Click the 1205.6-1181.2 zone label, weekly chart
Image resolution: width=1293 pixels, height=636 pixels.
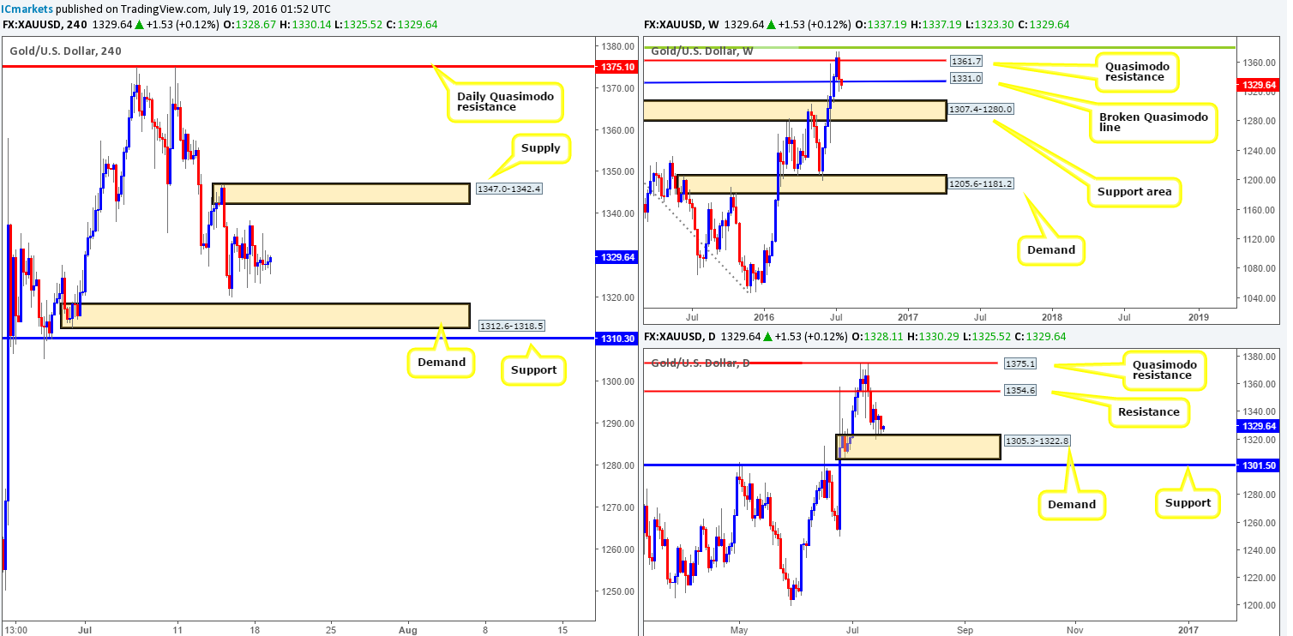[x=981, y=183]
